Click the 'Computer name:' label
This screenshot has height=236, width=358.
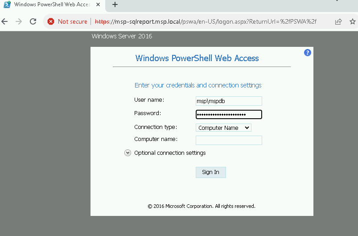(x=156, y=139)
